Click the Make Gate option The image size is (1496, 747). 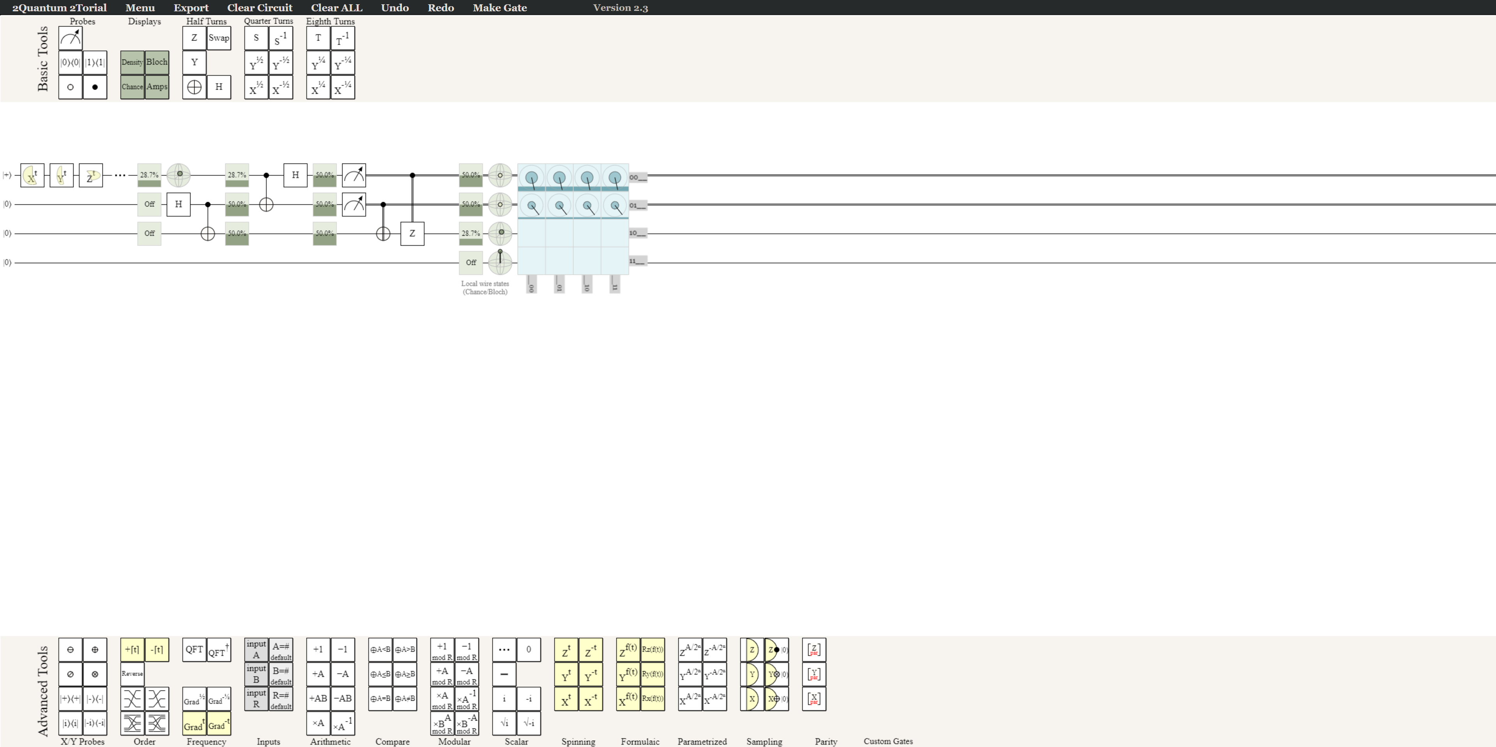[499, 7]
